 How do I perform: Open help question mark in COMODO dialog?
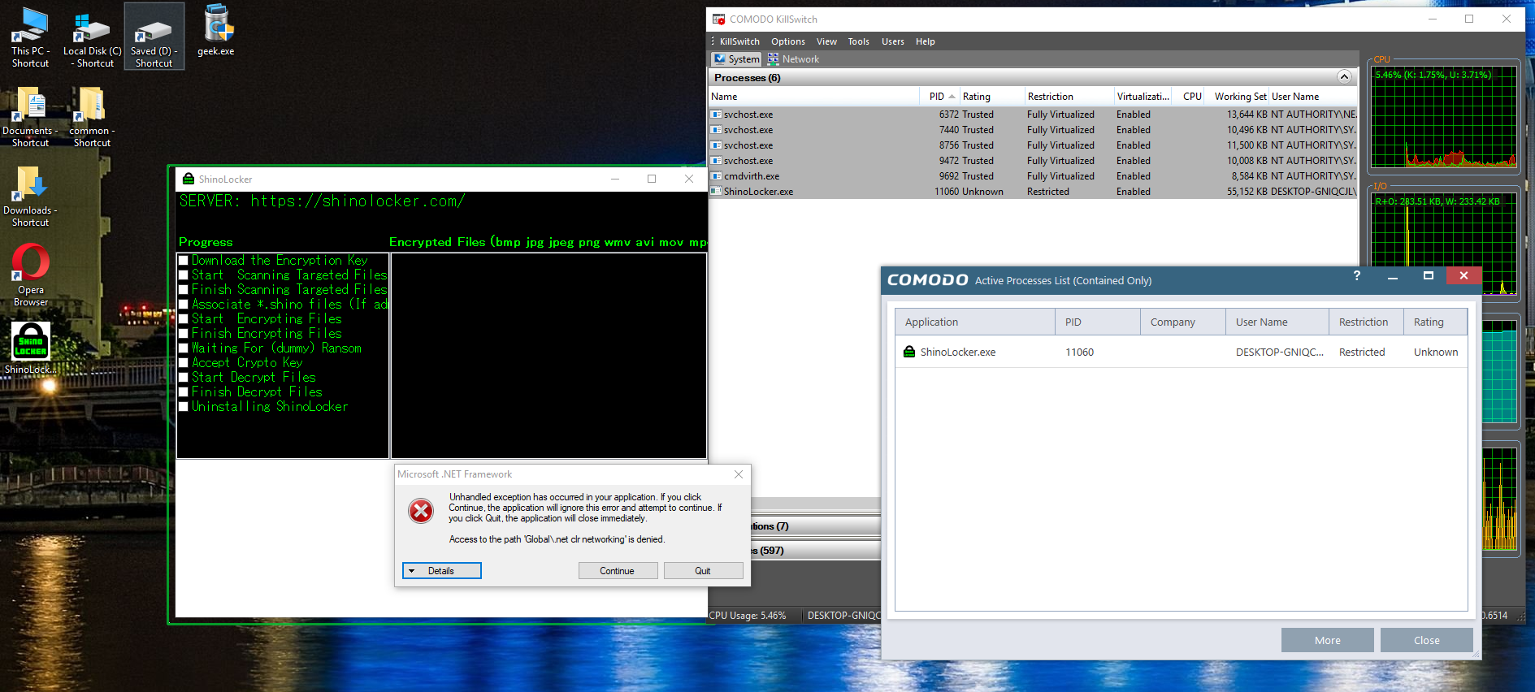(1356, 276)
